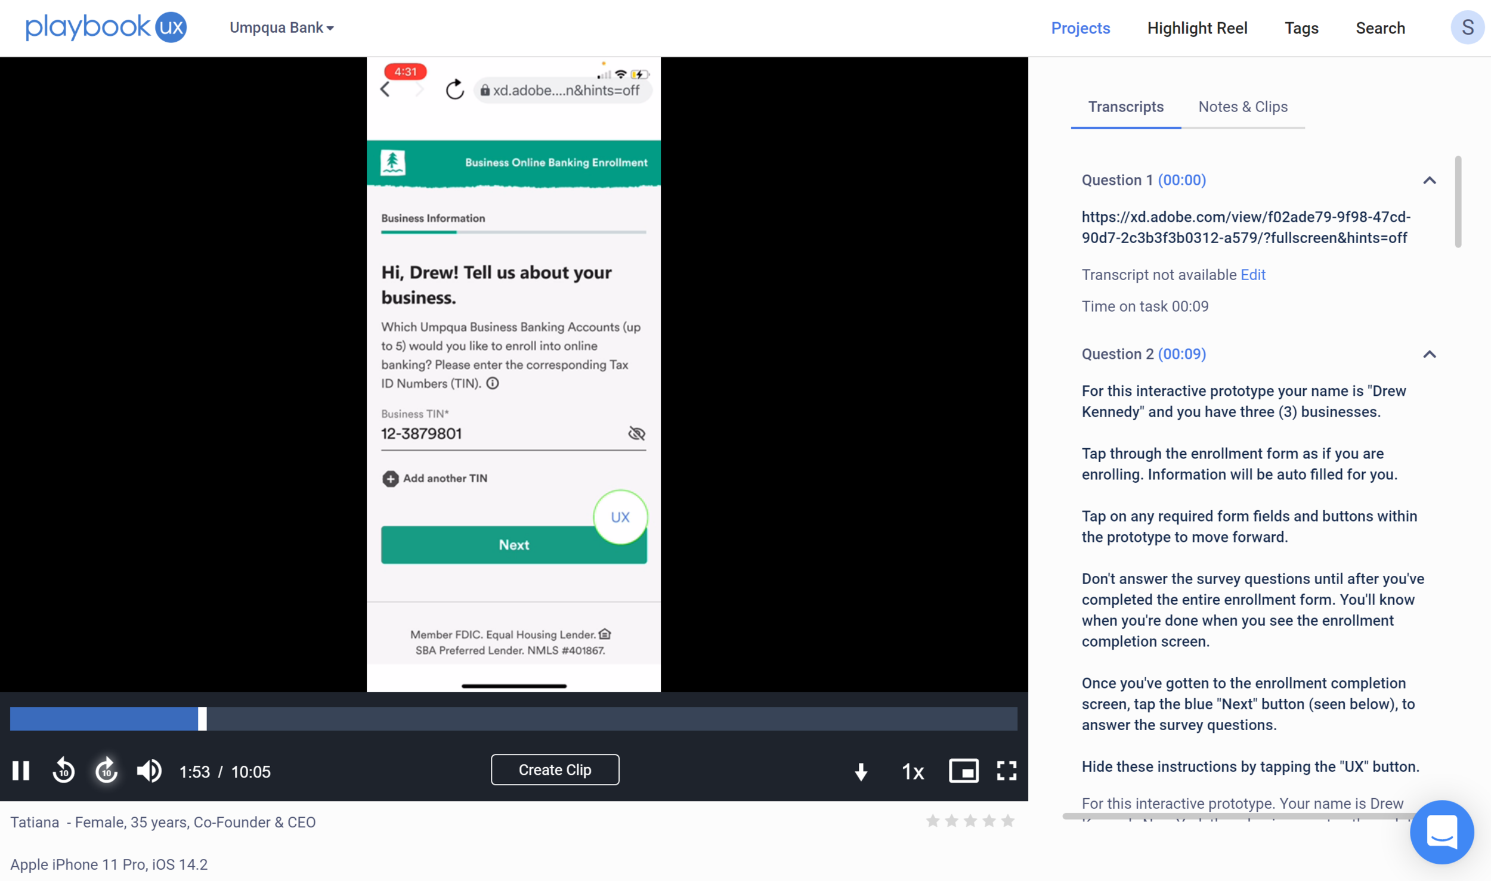Screen dimensions: 1491x881
Task: Switch to Notes & Clips tab
Action: tap(1242, 107)
